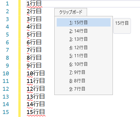This screenshot has width=140, height=117.
Task: Place cursor in editor text 3行目
Action: (x=34, y=19)
